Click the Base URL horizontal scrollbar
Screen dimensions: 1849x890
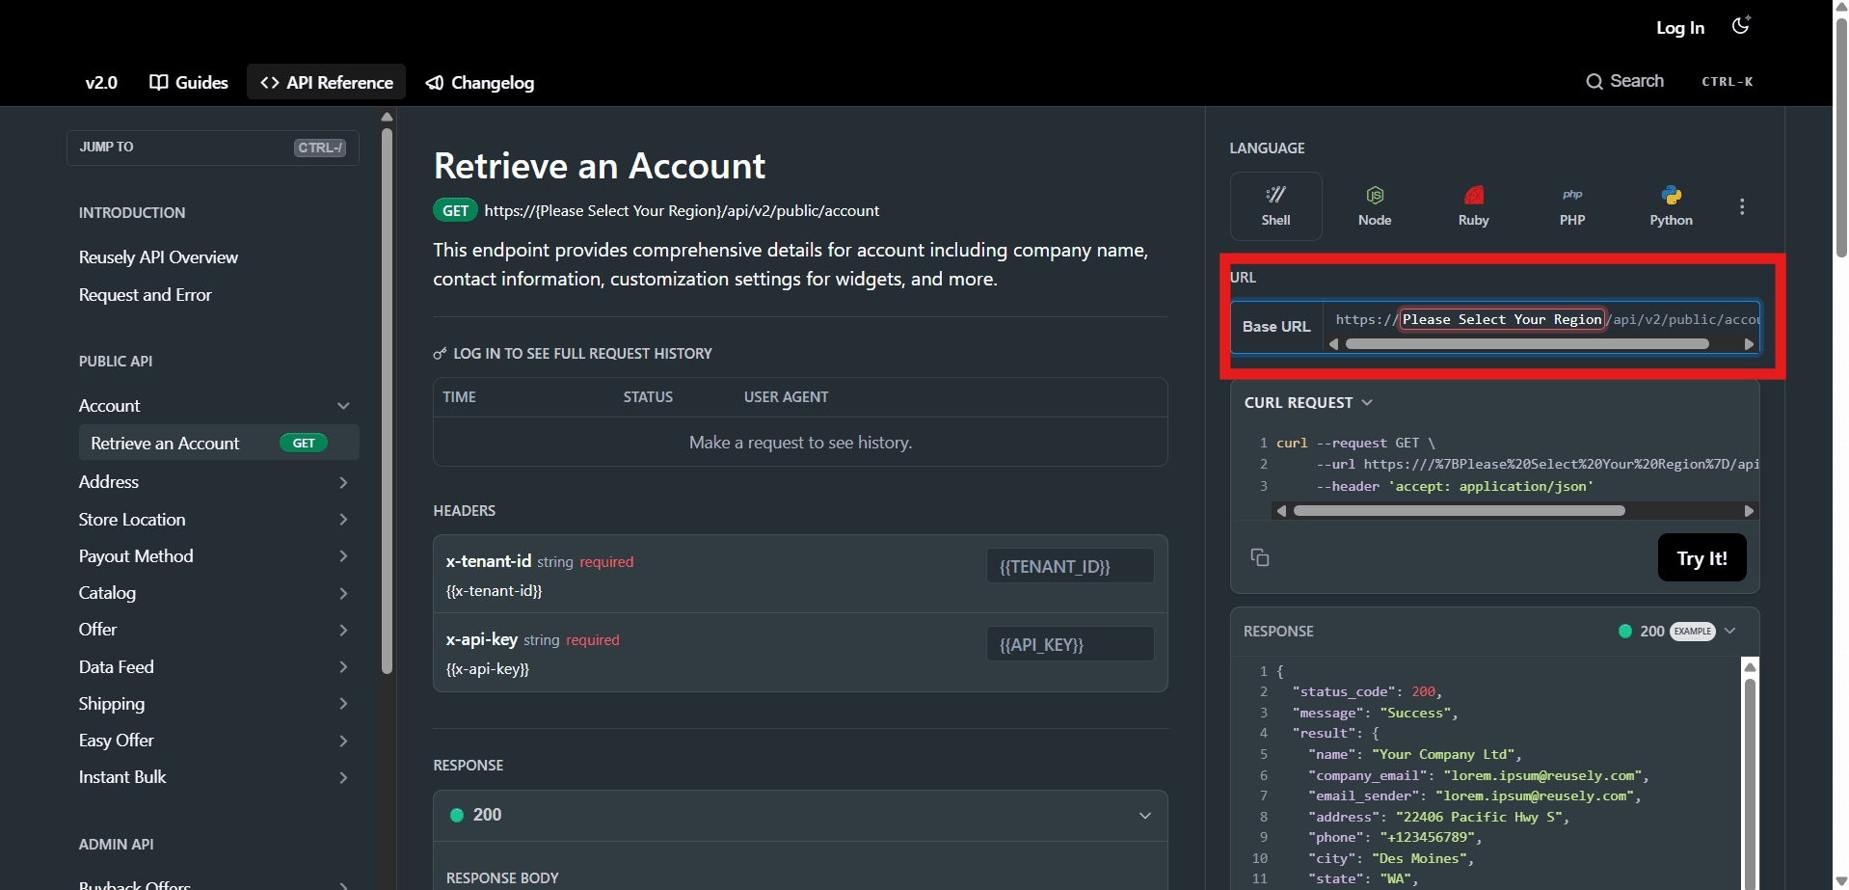click(1527, 344)
